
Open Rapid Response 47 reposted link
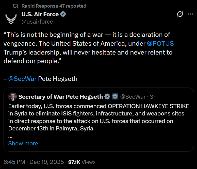pos(54,6)
